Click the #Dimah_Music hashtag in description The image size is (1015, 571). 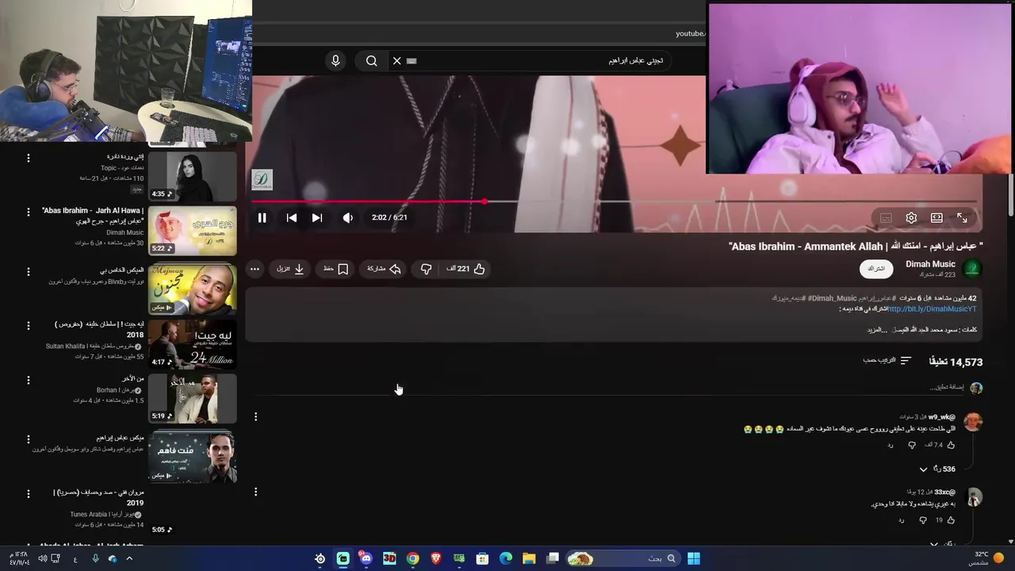click(833, 298)
